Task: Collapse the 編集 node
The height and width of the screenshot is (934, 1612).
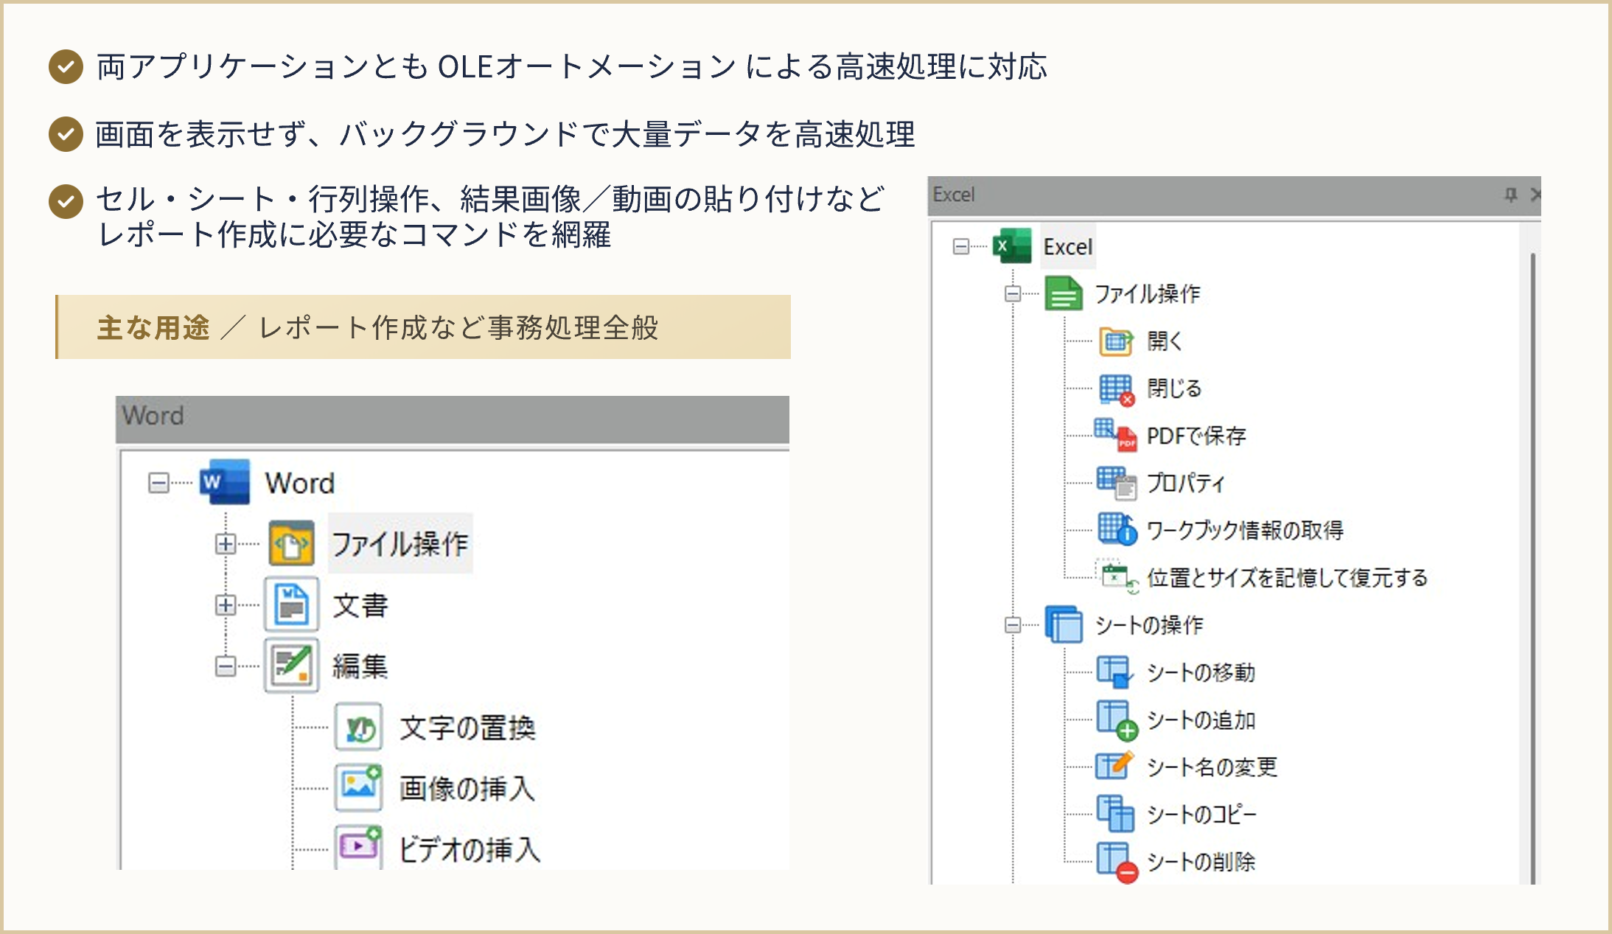Action: [226, 666]
